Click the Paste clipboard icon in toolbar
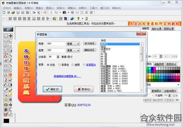The height and width of the screenshot is (128, 183). (64, 13)
